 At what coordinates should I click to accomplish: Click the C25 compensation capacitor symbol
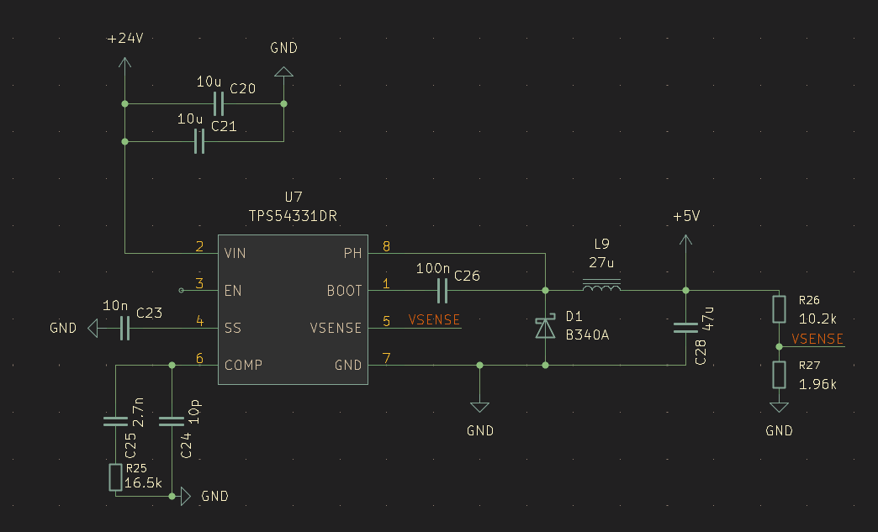115,422
